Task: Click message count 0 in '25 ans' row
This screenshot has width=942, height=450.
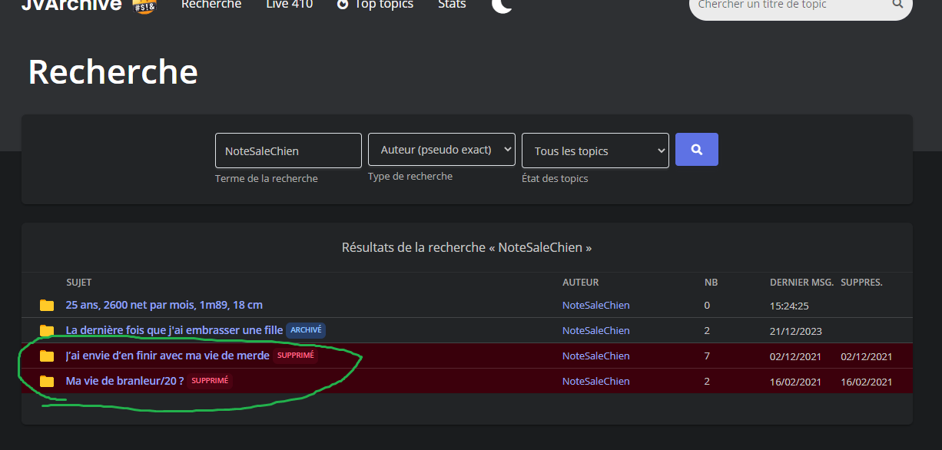Action: pos(707,306)
